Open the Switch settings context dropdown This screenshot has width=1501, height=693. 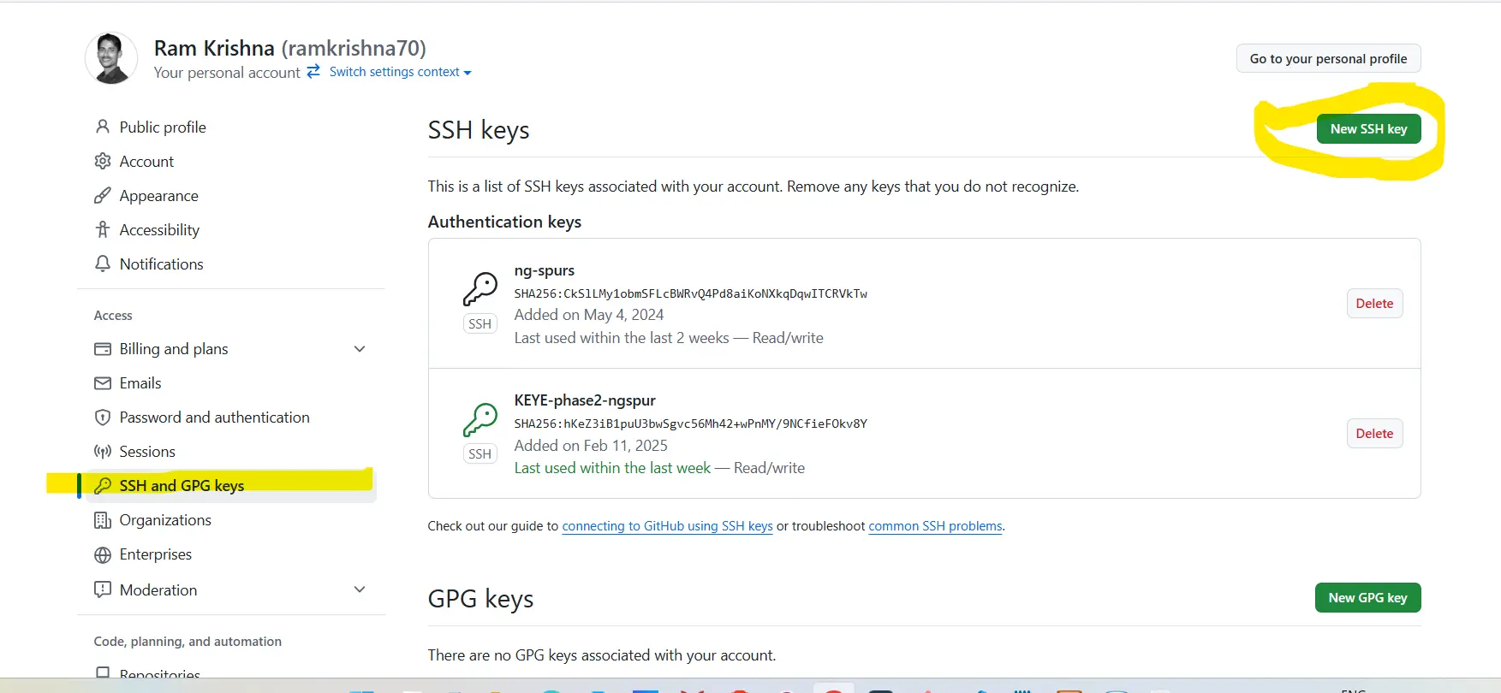tap(400, 73)
